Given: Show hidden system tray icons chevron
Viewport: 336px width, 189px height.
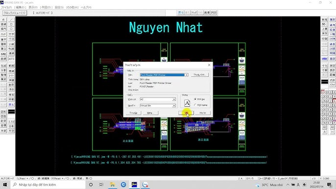Looking at the screenshot, I should click(x=288, y=185).
